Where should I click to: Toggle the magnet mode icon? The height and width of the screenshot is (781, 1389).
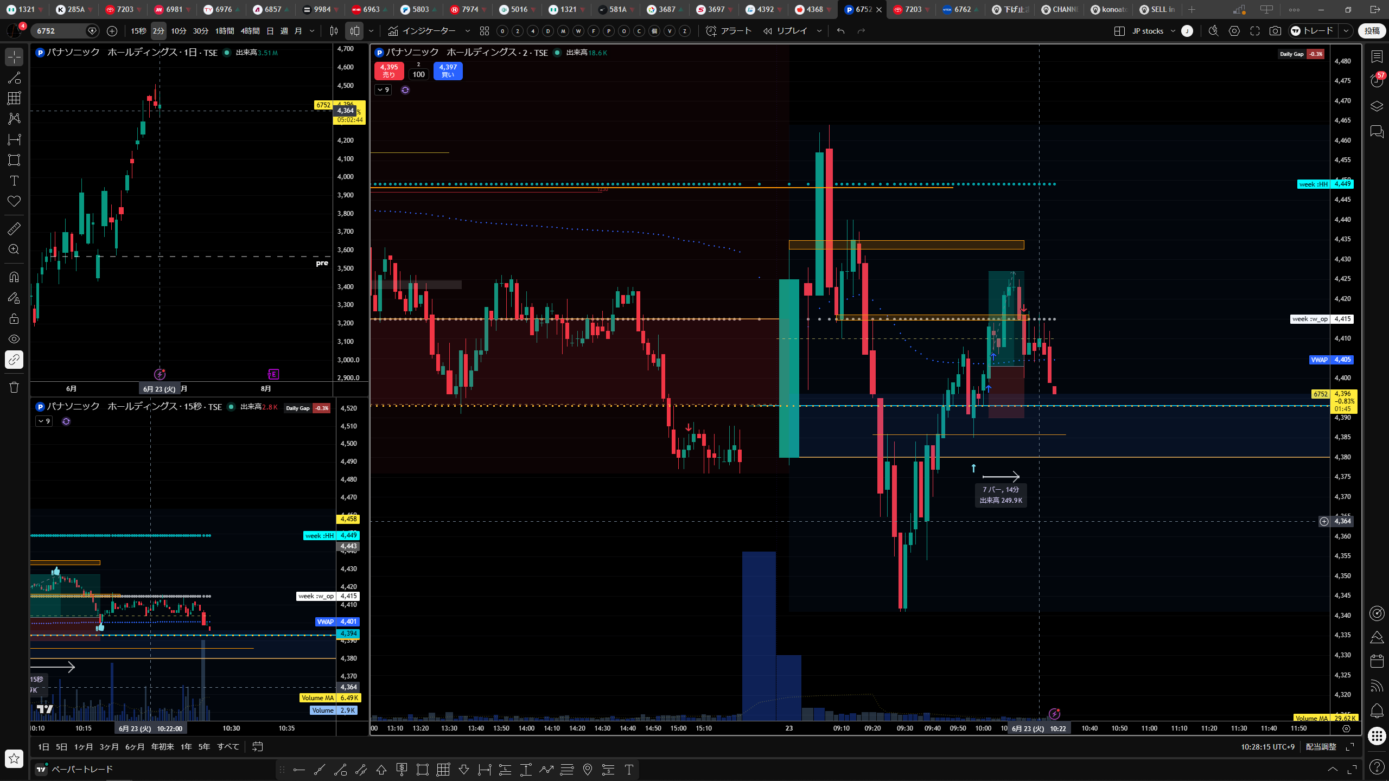pos(14,277)
